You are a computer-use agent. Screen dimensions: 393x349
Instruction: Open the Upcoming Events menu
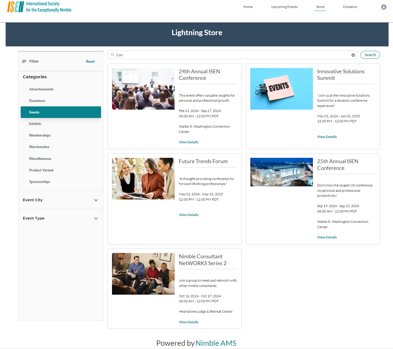pyautogui.click(x=284, y=7)
